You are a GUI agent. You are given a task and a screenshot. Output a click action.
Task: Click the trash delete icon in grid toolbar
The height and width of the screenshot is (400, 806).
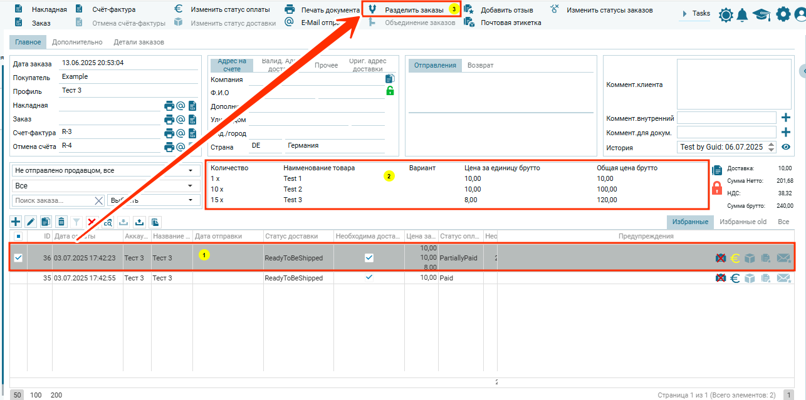[x=61, y=222]
